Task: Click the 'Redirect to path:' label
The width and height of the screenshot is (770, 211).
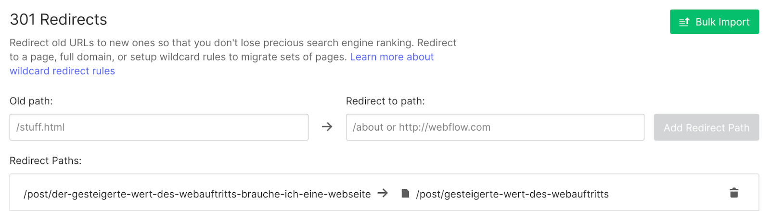Action: point(385,101)
